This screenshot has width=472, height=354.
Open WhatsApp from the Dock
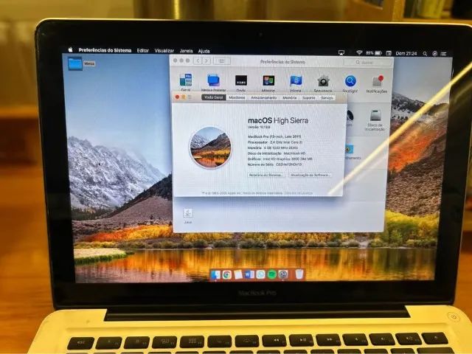tap(260, 274)
